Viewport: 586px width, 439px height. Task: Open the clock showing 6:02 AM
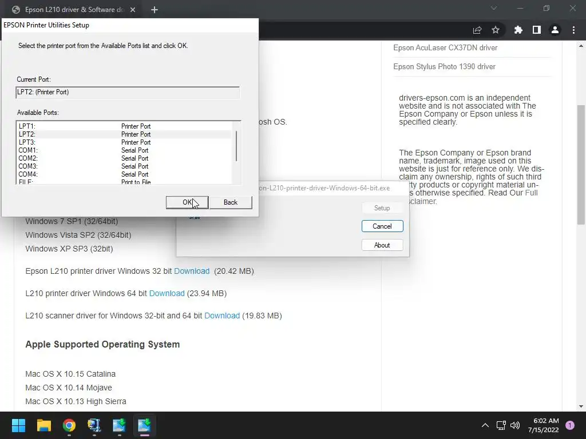pyautogui.click(x=544, y=425)
